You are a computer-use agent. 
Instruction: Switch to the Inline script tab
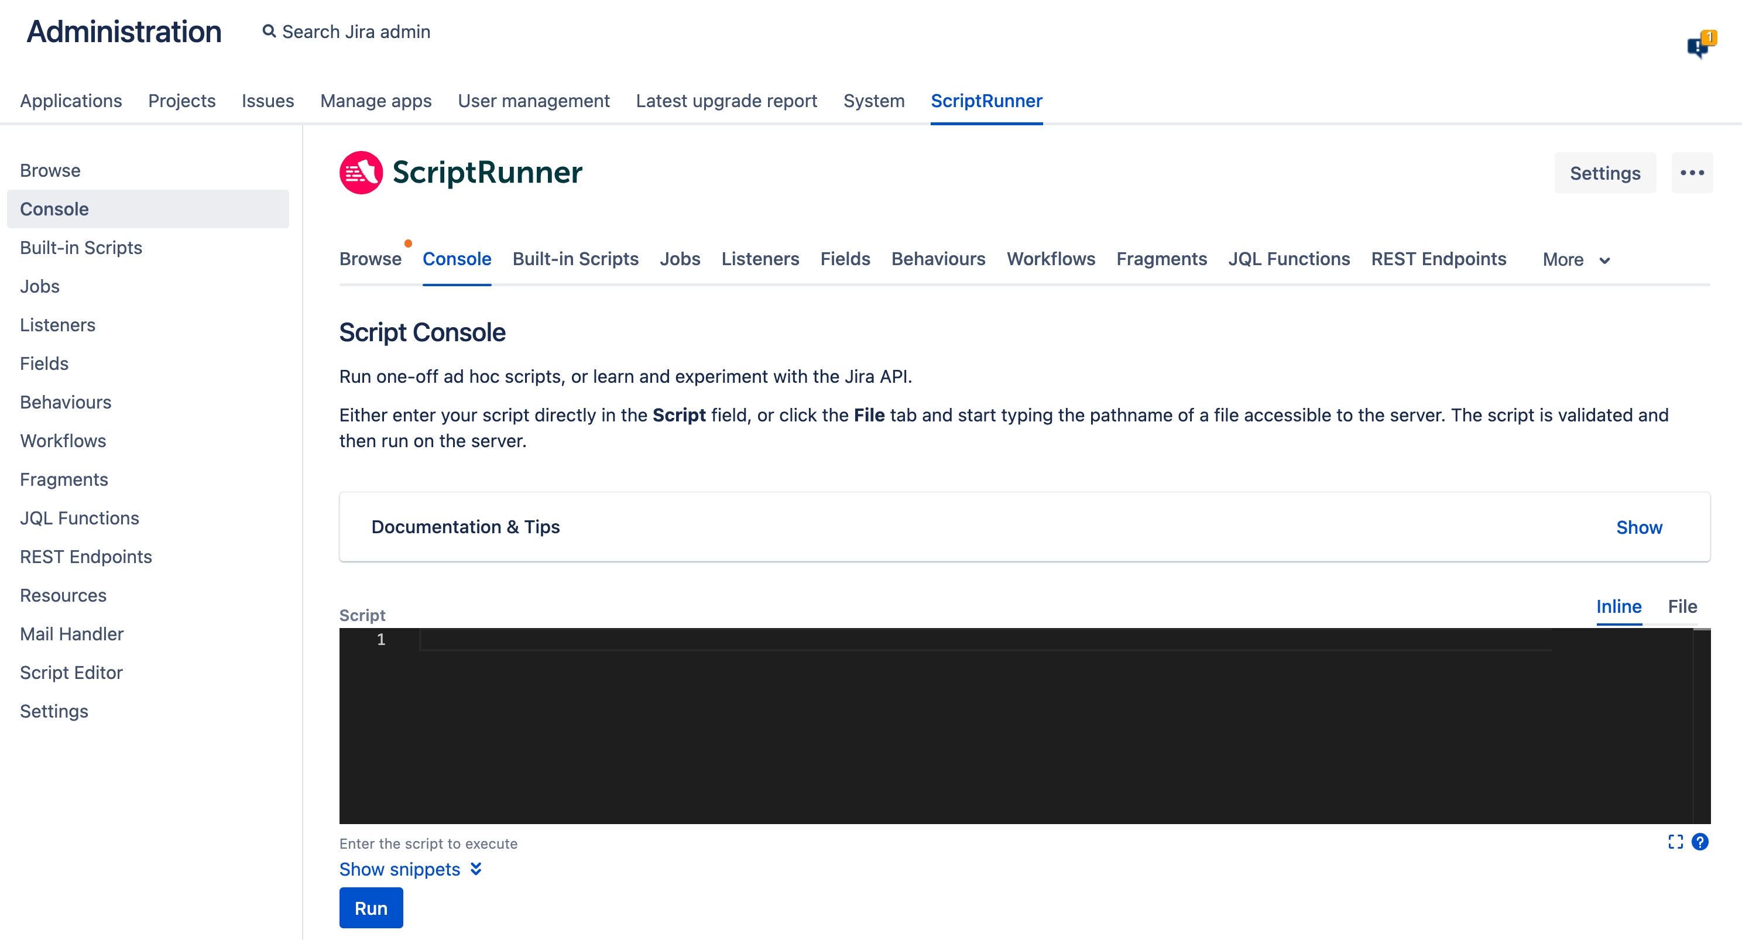tap(1618, 606)
